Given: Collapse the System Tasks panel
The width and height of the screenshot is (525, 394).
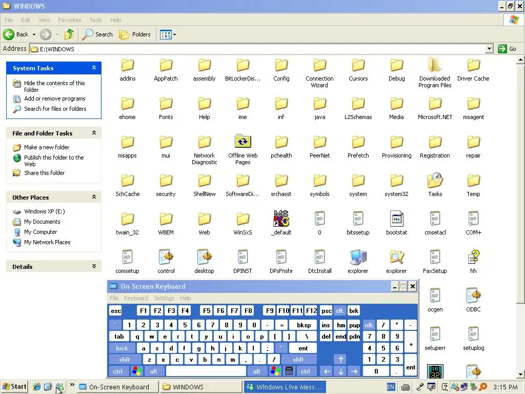Looking at the screenshot, I should [x=94, y=68].
